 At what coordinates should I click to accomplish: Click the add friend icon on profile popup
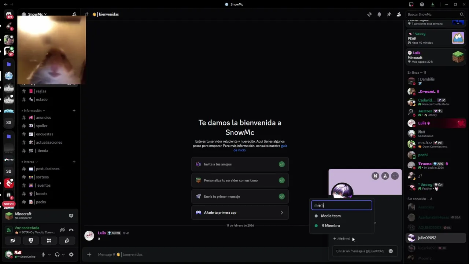385,176
